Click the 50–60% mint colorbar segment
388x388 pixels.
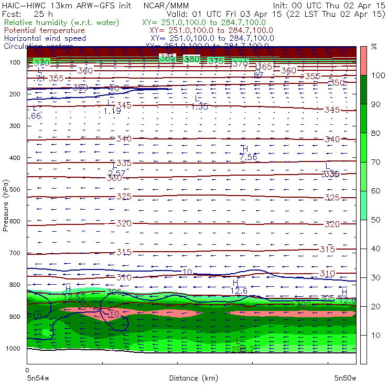[x=363, y=206]
